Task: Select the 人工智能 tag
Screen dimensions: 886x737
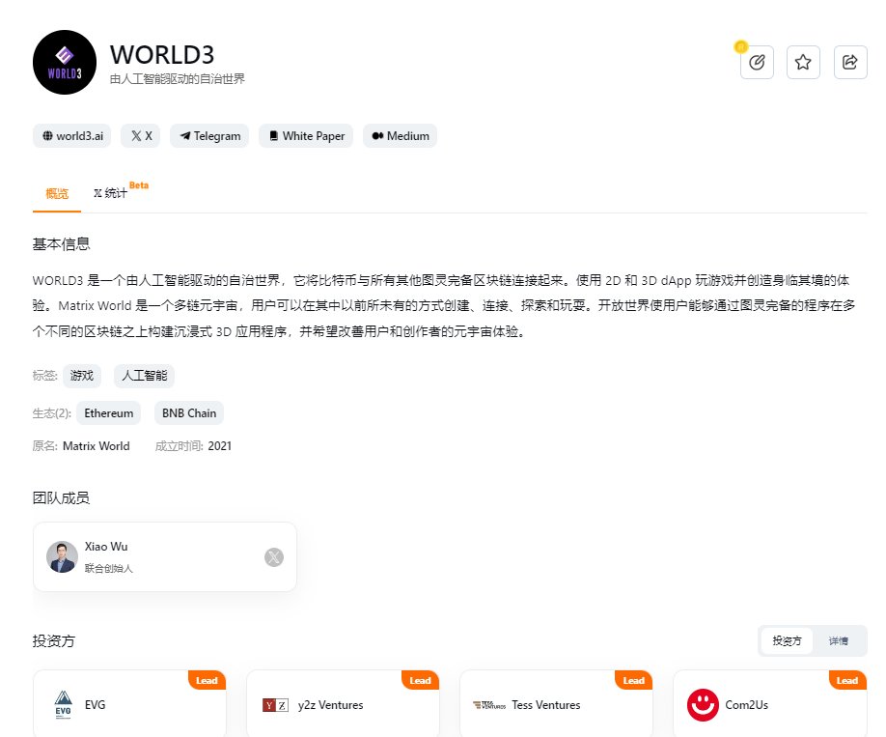Action: [x=144, y=376]
